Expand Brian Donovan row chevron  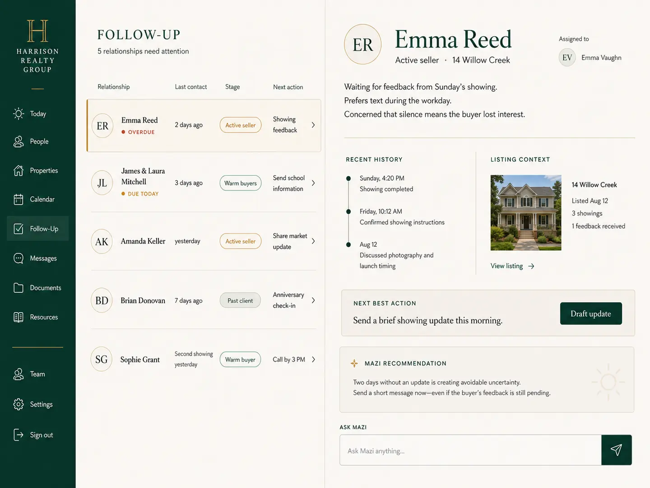(313, 300)
